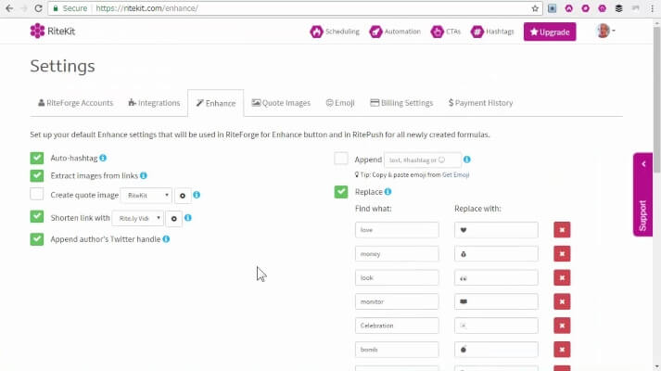Viewport: 661px width, 371px height.
Task: Delete the 'love' replace row
Action: point(562,230)
